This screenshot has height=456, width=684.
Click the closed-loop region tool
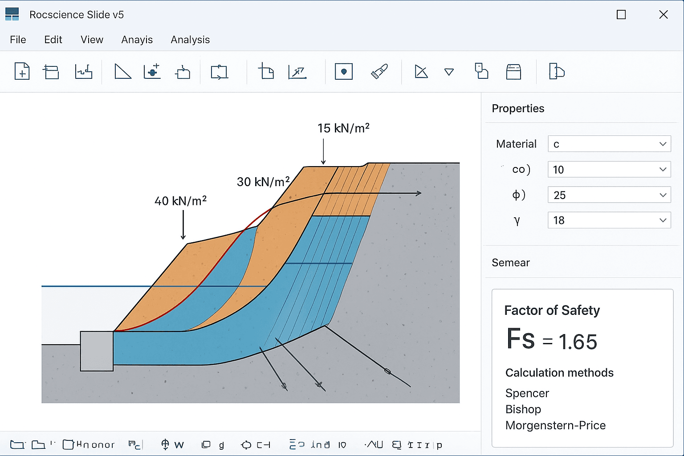[220, 71]
